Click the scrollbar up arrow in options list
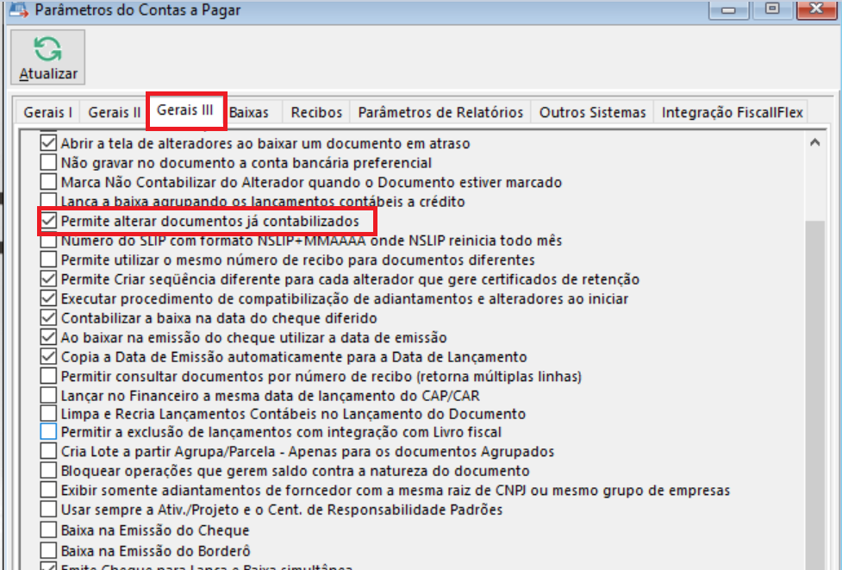 pyautogui.click(x=814, y=142)
